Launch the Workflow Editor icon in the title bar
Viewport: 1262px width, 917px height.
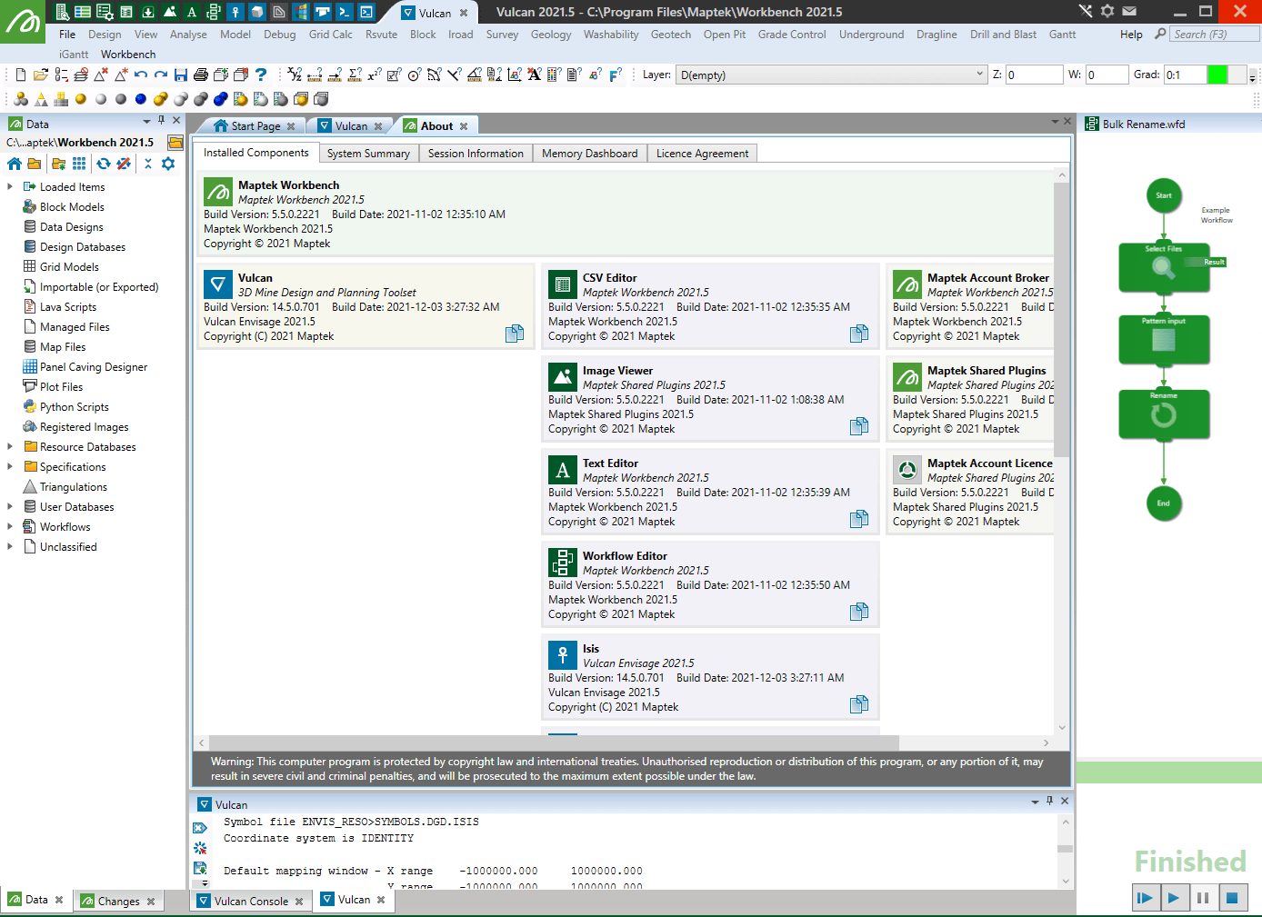[214, 12]
